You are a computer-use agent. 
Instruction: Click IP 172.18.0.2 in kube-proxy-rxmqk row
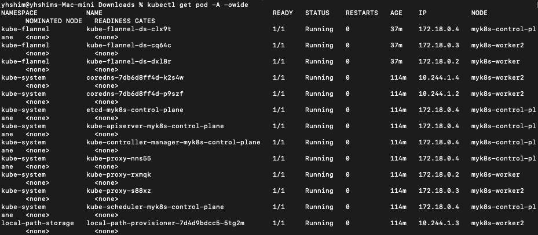439,174
